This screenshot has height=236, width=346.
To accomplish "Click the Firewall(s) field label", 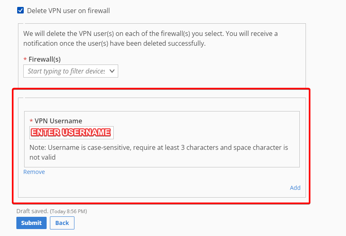I will [45, 59].
